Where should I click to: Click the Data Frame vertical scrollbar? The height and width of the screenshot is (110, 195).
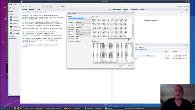point(133,52)
